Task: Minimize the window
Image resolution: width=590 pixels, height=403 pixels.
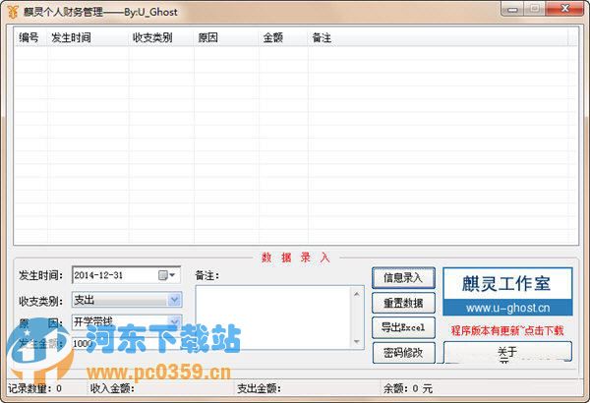Action: pyautogui.click(x=512, y=9)
